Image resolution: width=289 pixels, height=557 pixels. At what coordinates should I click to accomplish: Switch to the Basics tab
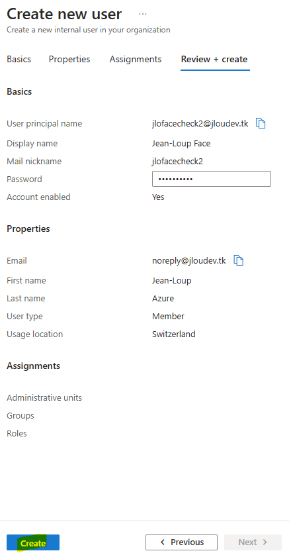(19, 59)
